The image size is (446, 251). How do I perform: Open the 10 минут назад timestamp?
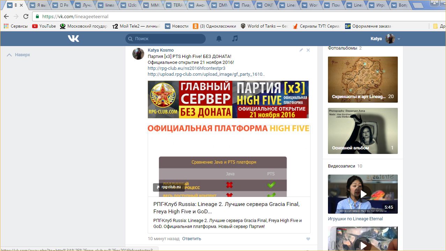pos(163,239)
